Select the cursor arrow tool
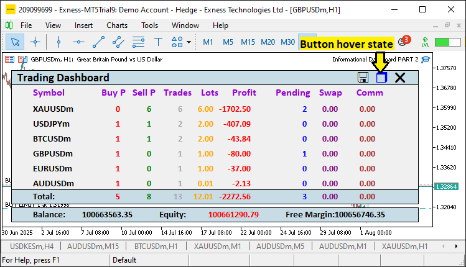Screen dimensions: 466x267 15,42
